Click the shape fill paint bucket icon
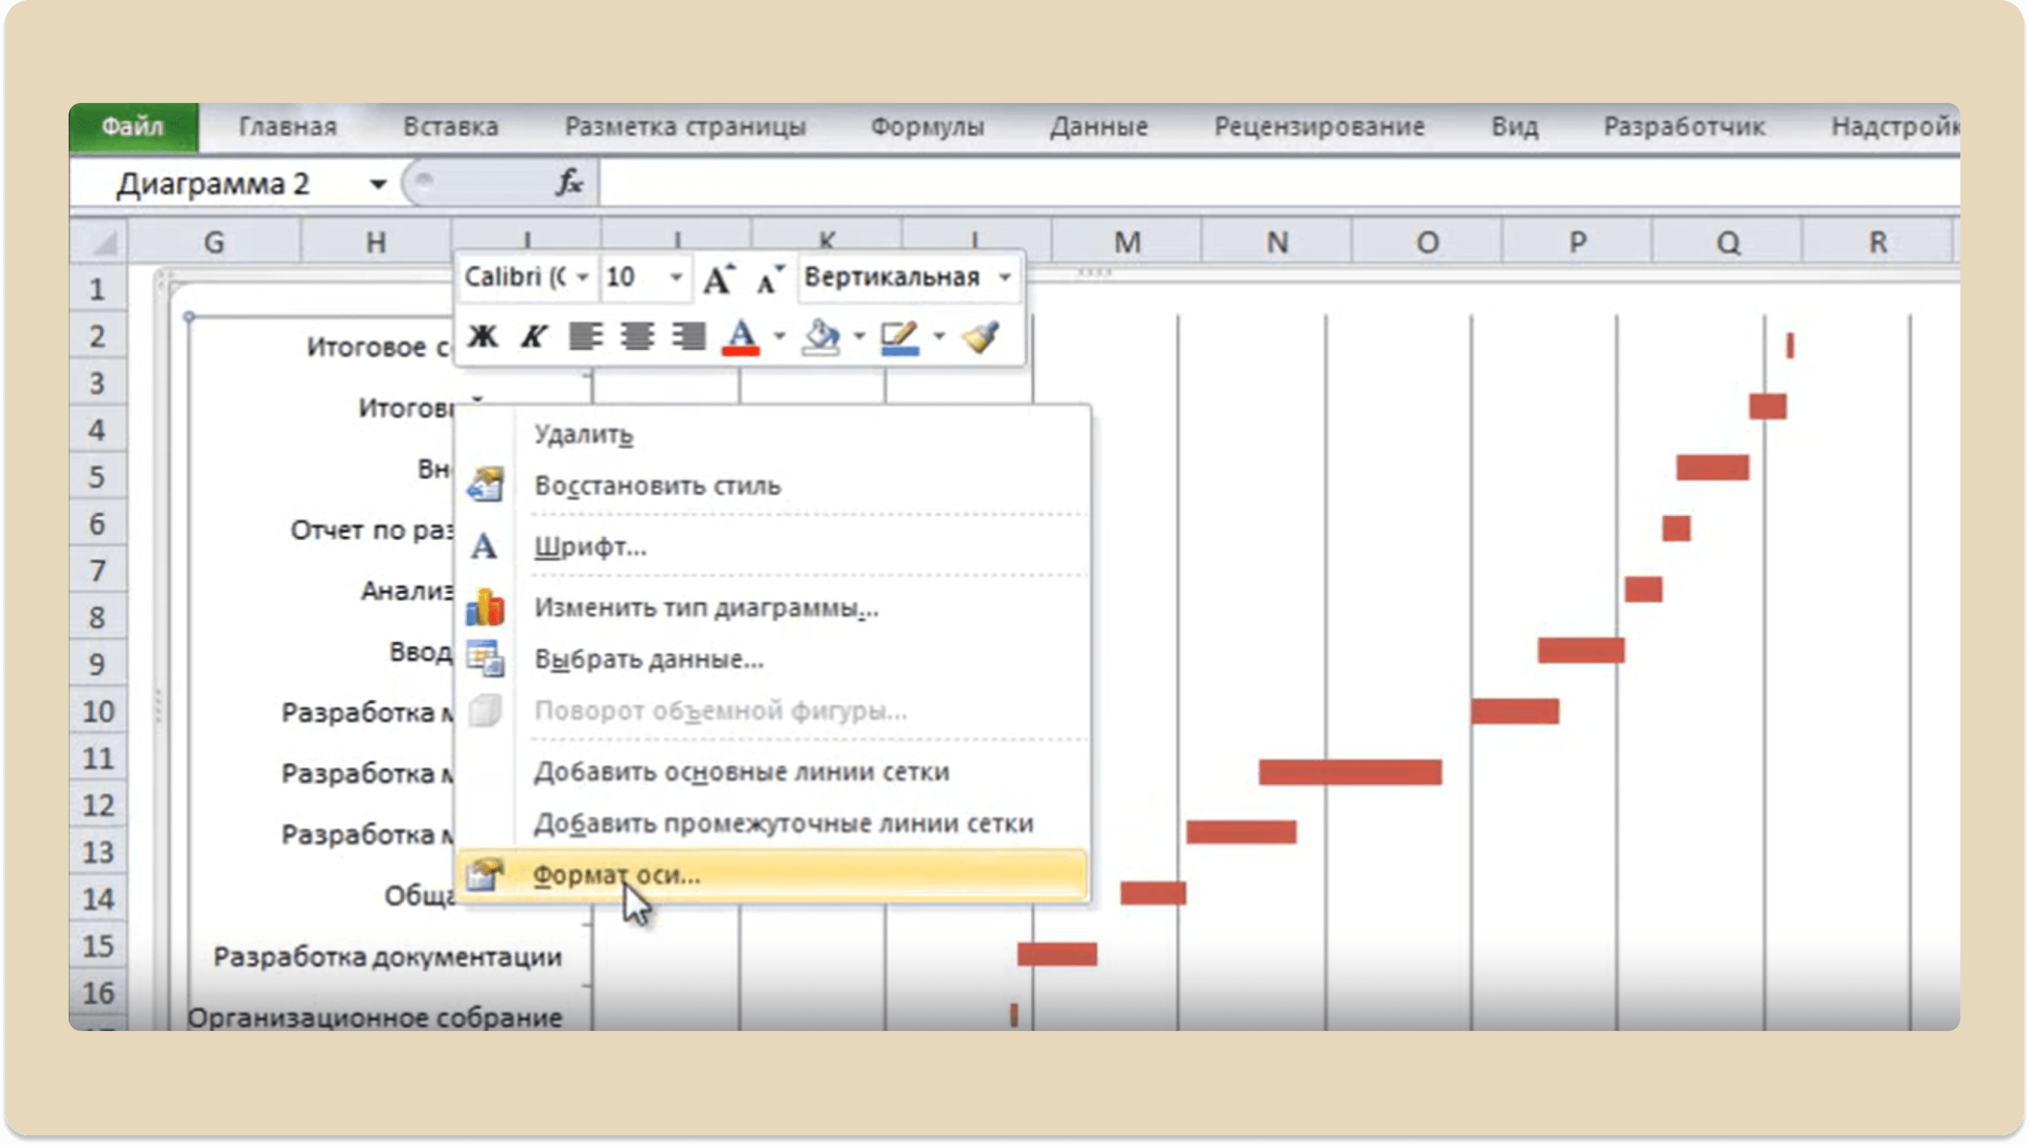Viewport: 2029px width, 1145px height. [x=821, y=337]
